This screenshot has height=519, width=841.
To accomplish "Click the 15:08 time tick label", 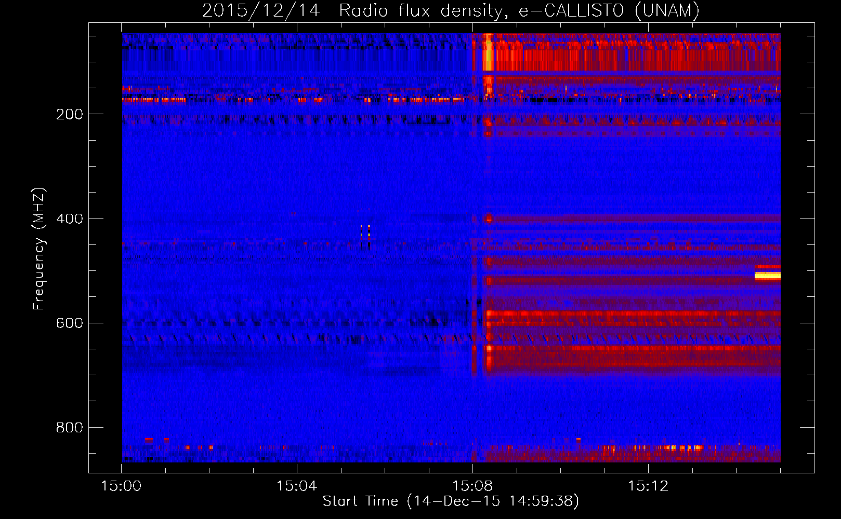I will click(472, 486).
